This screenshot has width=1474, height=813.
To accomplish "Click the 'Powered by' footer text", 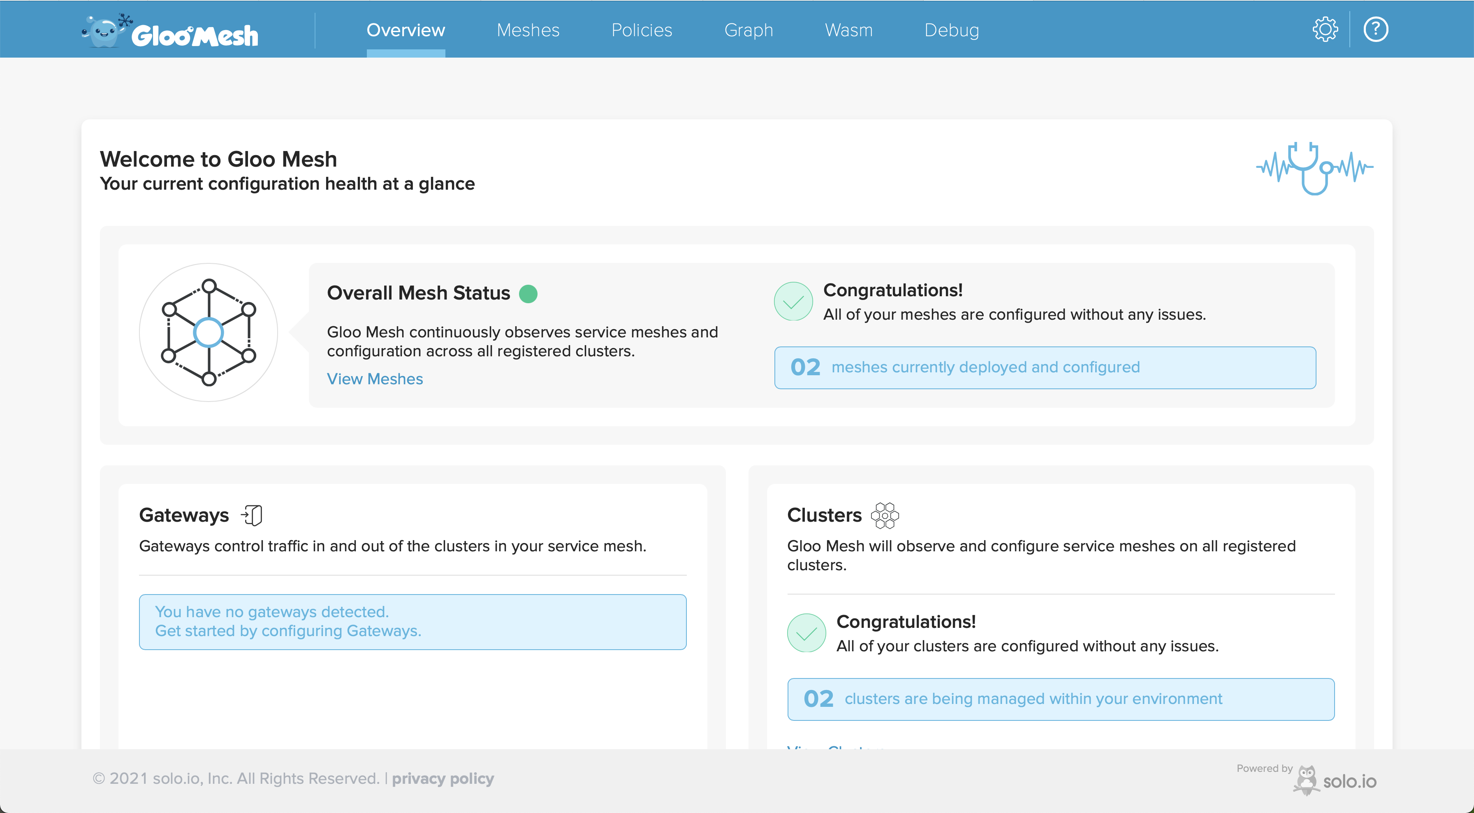I will 1265,768.
